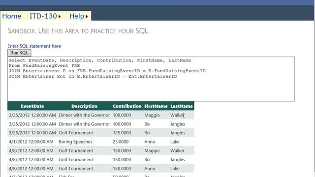315x177 pixels.
Task: Click 'Walker' in first result row
Action: (x=177, y=115)
